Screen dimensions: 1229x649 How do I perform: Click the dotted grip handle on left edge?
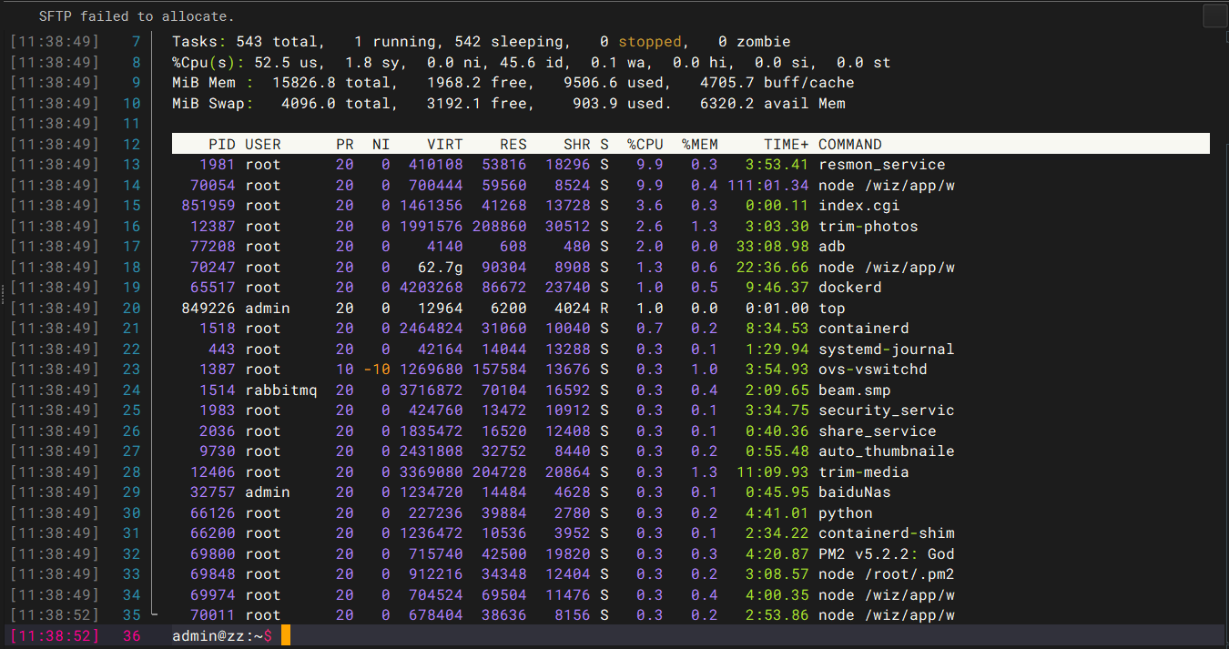(3, 293)
